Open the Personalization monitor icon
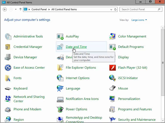This screenshot has width=165, height=123. pyautogui.click(x=112, y=99)
